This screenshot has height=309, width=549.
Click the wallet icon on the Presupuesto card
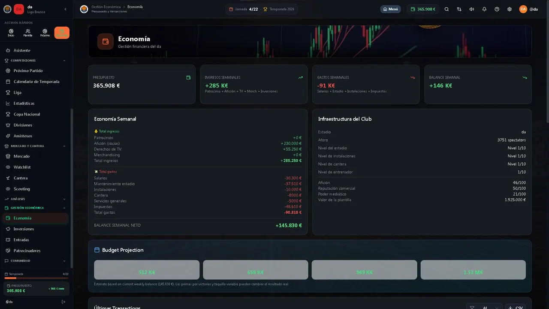188,78
